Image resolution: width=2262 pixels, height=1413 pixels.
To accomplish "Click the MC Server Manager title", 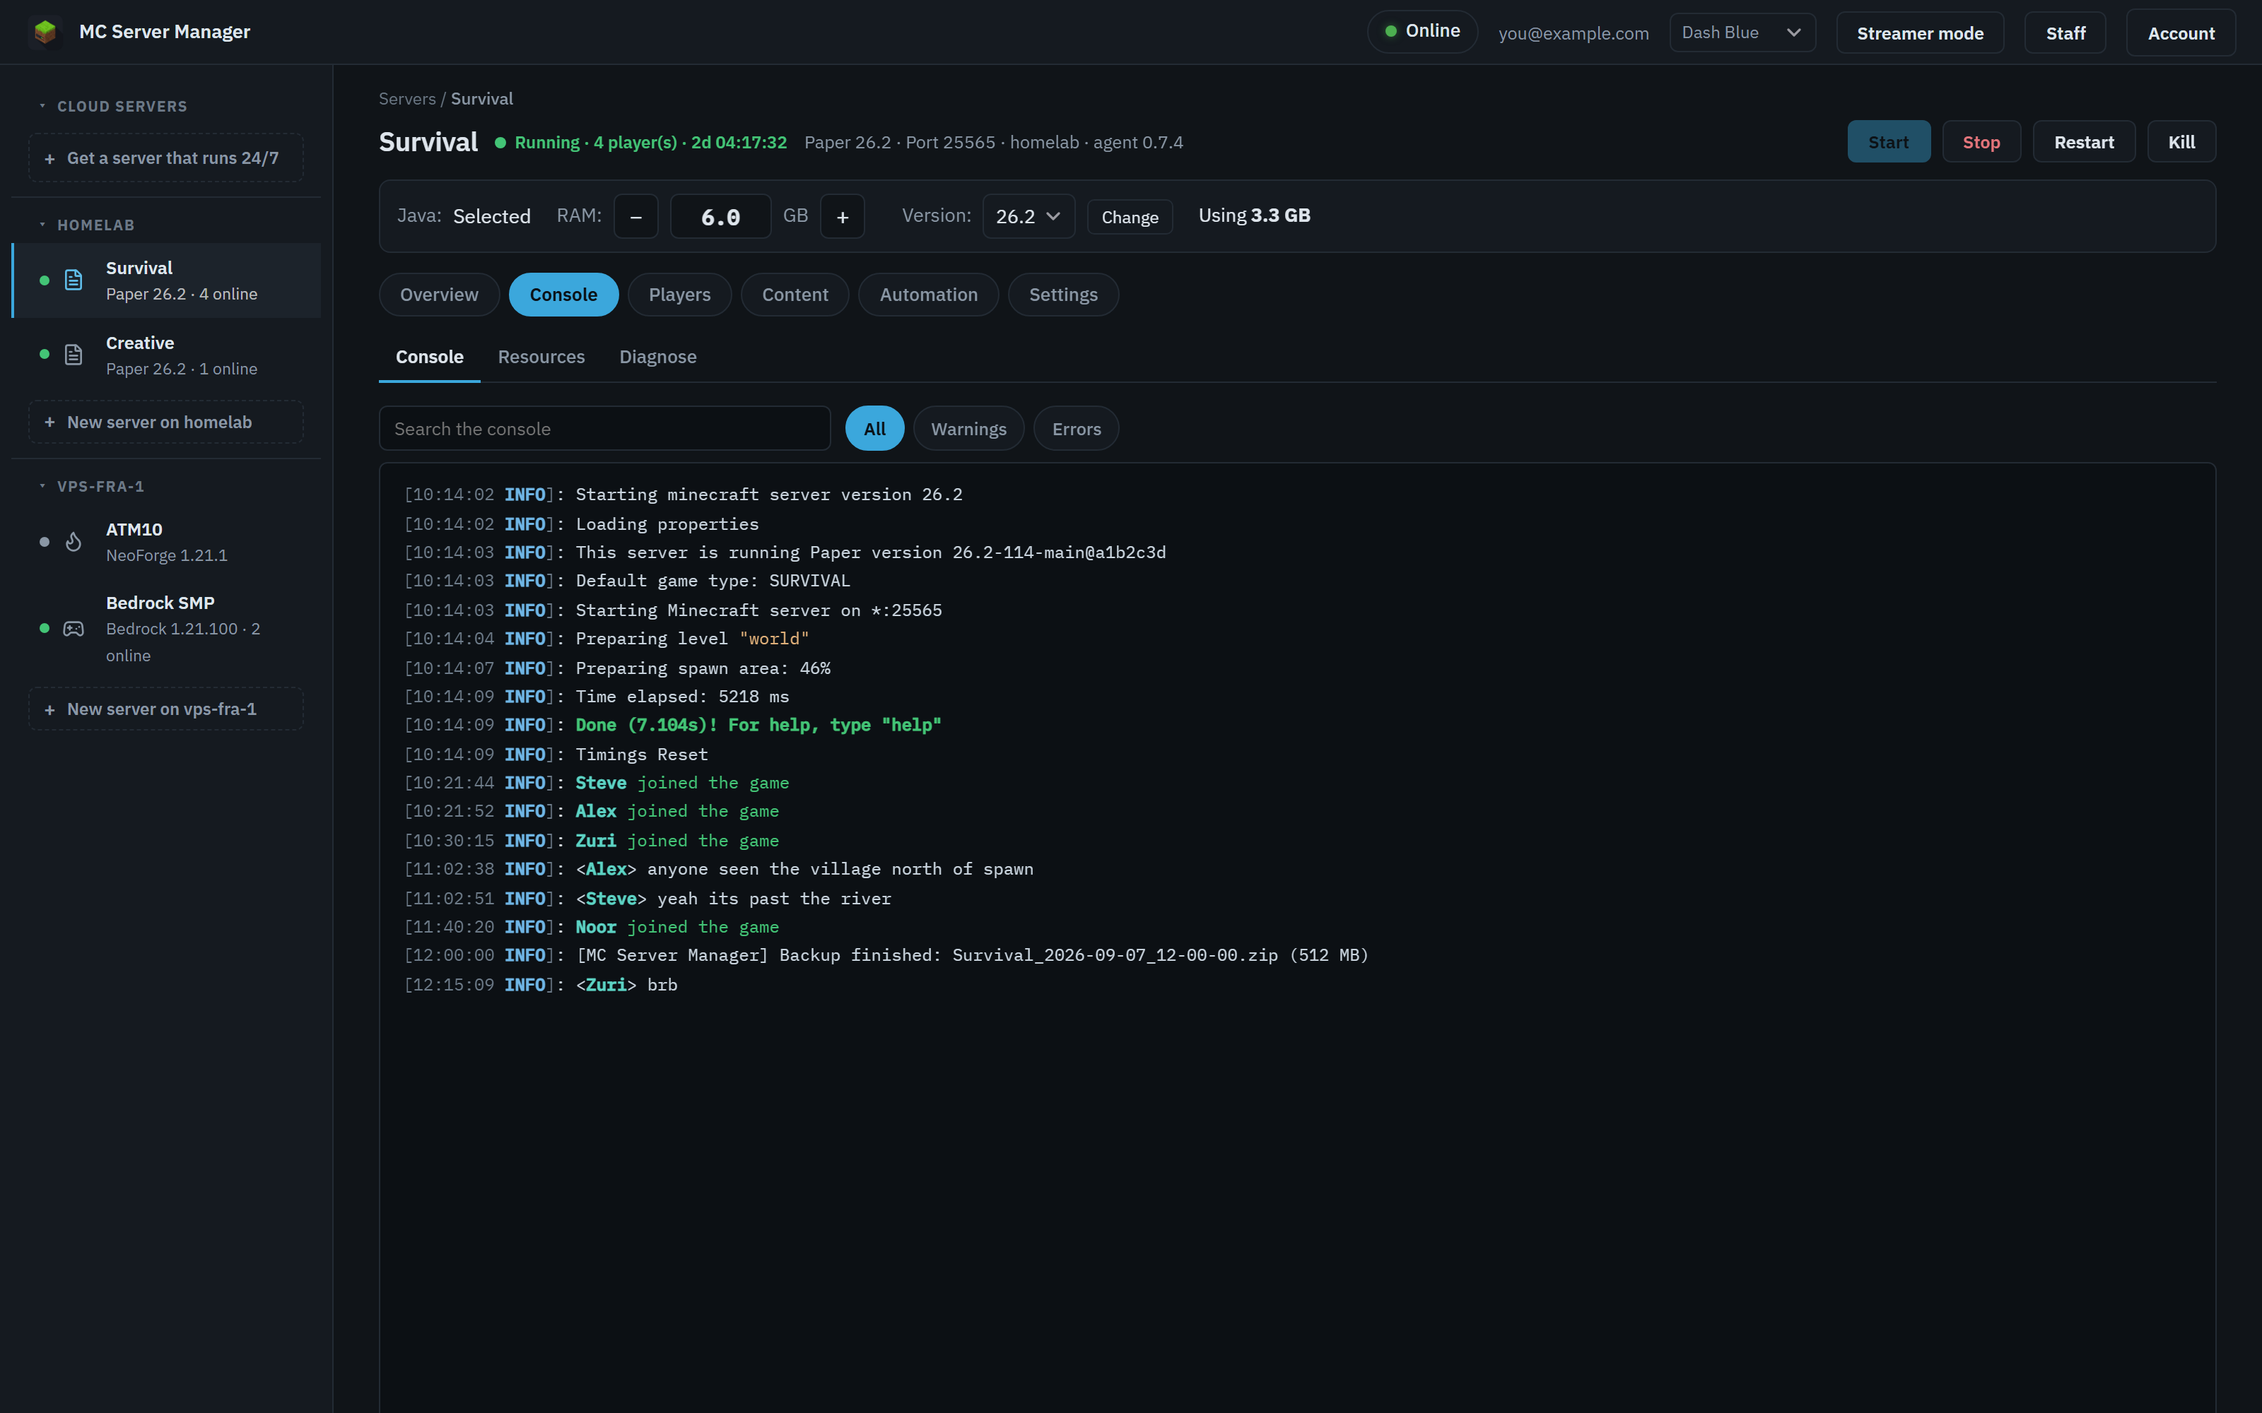I will pos(165,32).
